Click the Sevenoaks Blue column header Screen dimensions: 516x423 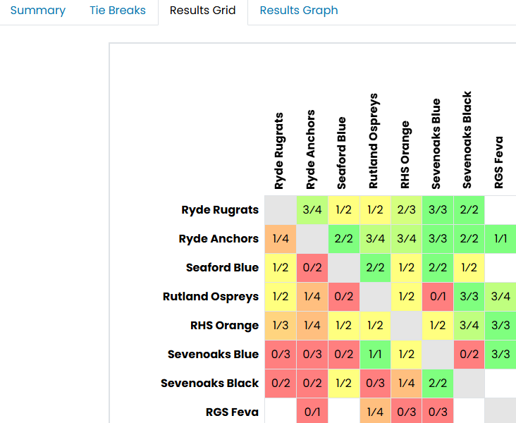coord(436,144)
